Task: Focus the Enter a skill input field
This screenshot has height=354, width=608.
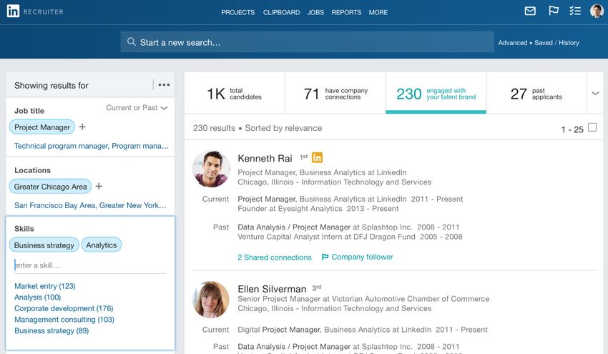Action: click(90, 265)
